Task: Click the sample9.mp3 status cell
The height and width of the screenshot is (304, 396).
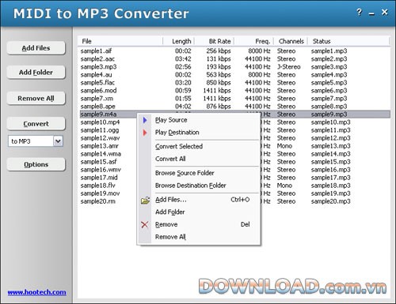Action: (x=329, y=114)
